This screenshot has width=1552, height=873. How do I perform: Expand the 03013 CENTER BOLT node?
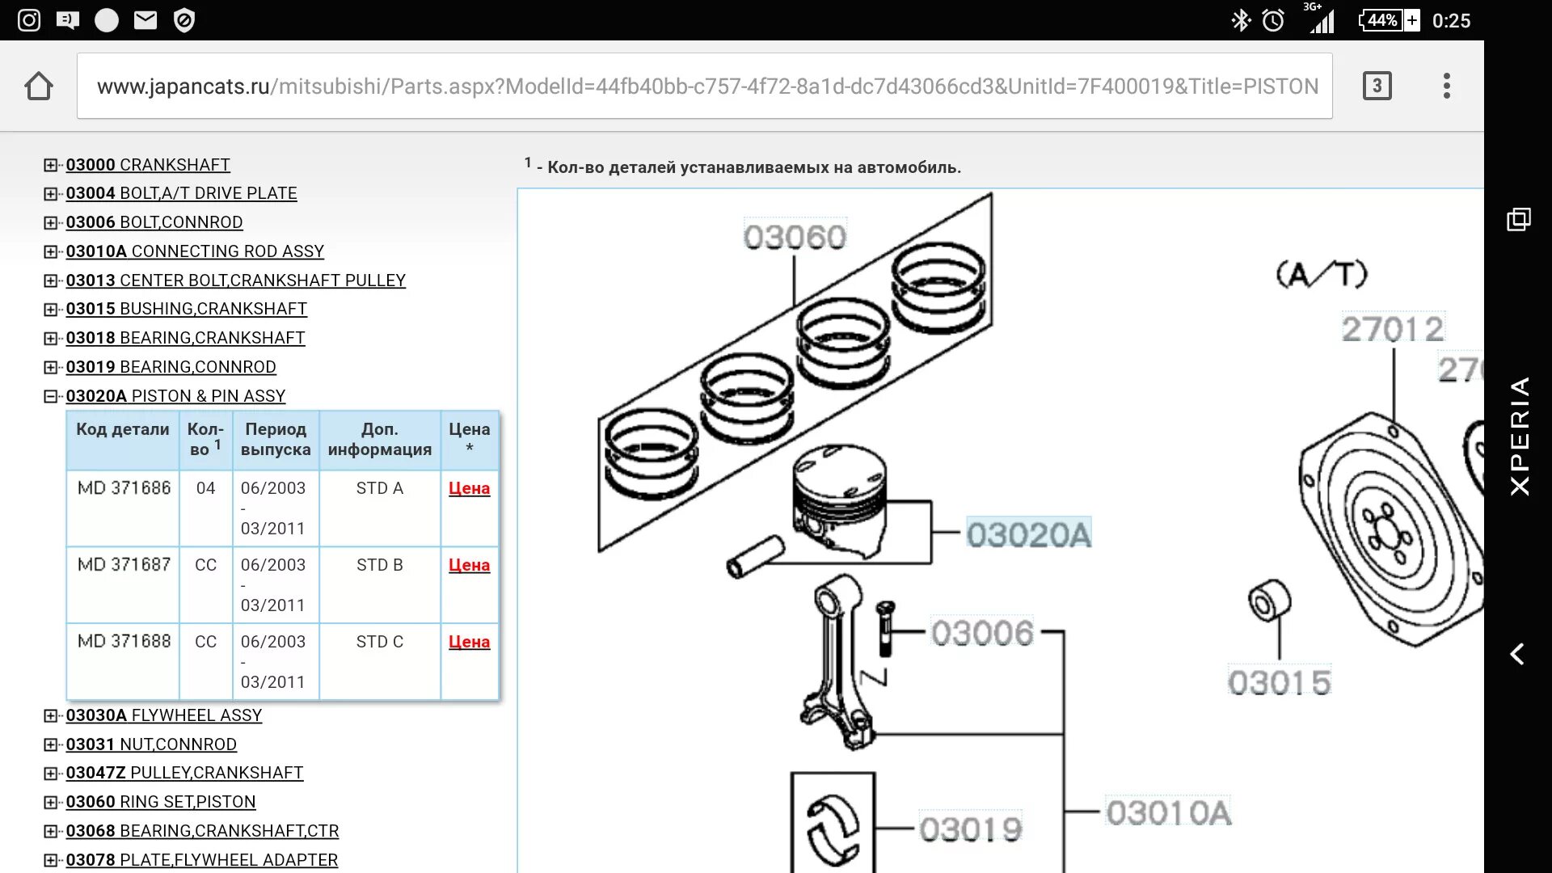tap(50, 281)
